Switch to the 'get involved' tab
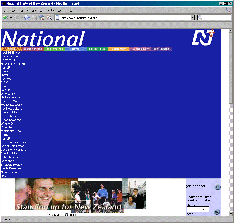 (55, 49)
